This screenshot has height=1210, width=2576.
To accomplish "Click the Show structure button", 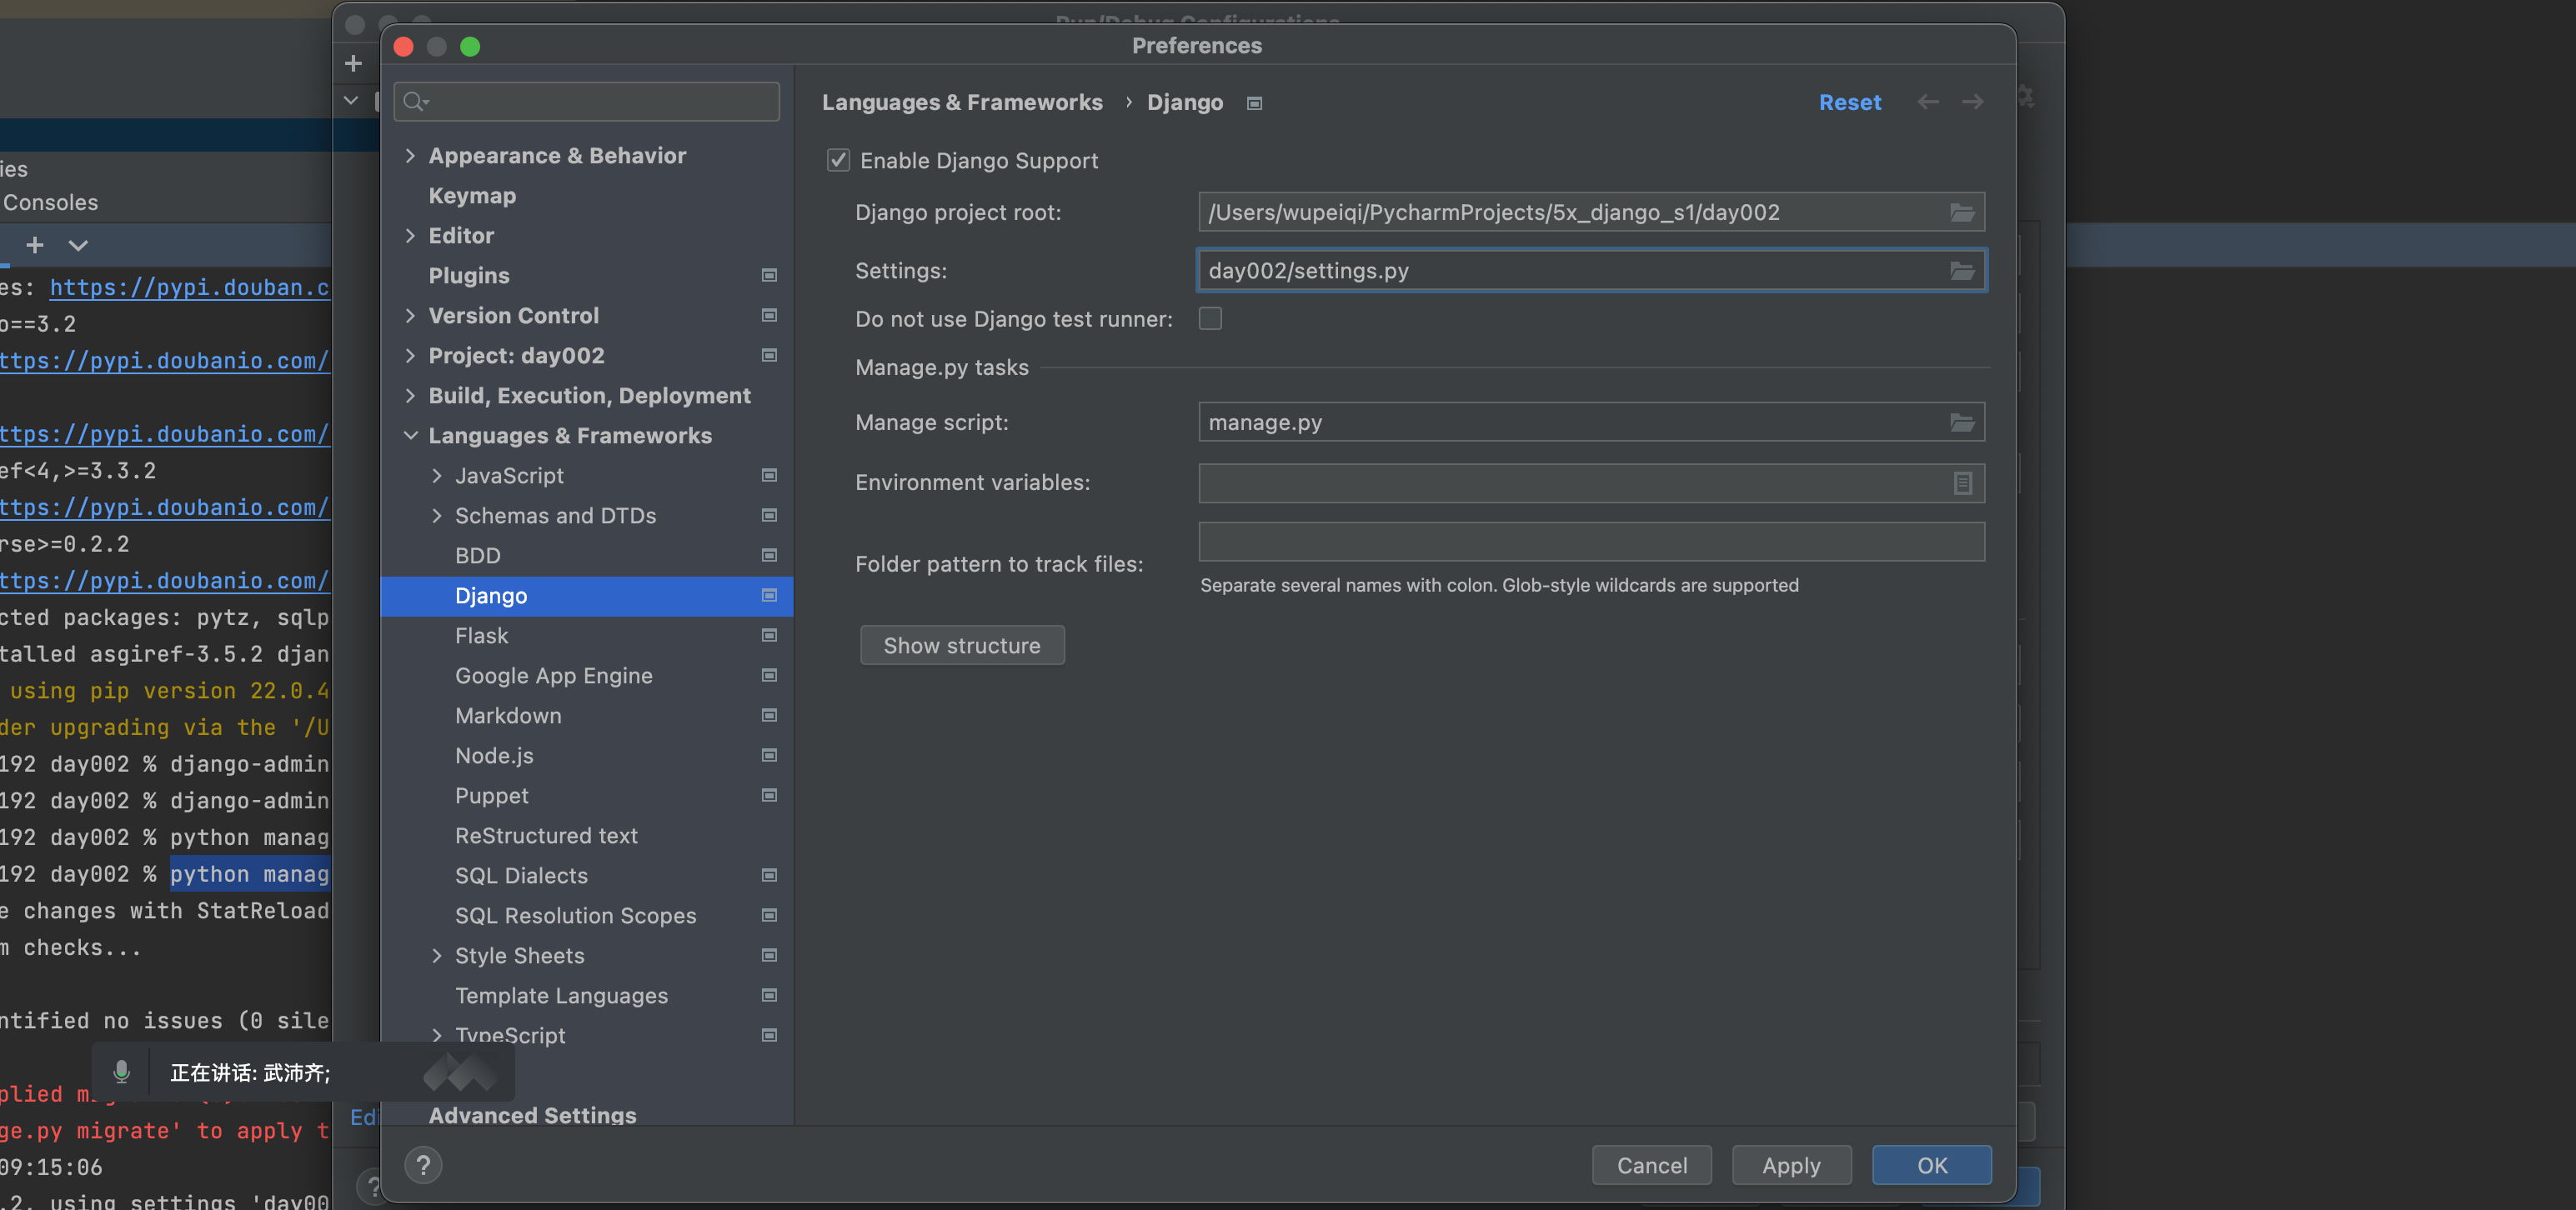I will (961, 646).
